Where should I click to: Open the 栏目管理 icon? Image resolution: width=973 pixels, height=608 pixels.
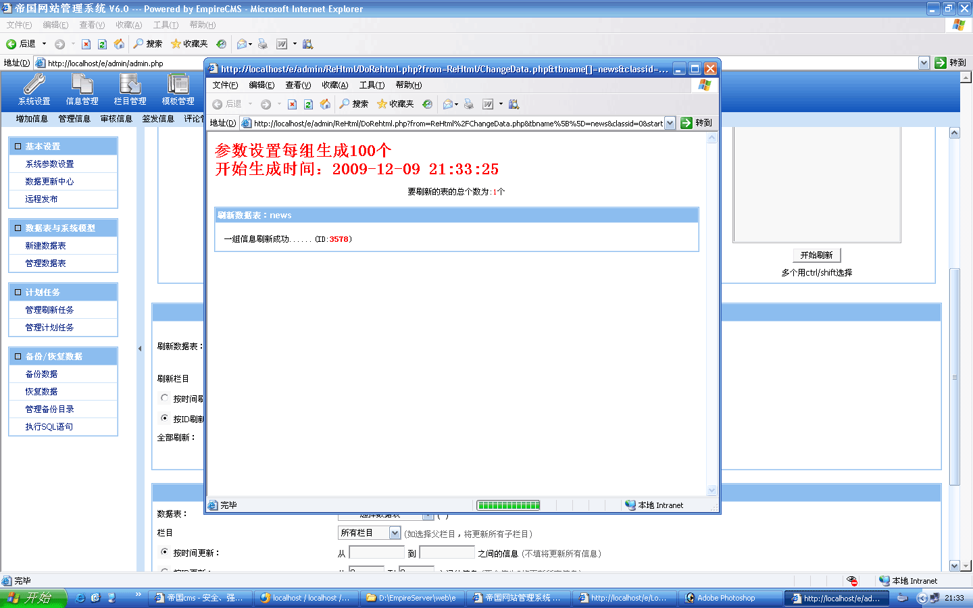click(x=130, y=84)
